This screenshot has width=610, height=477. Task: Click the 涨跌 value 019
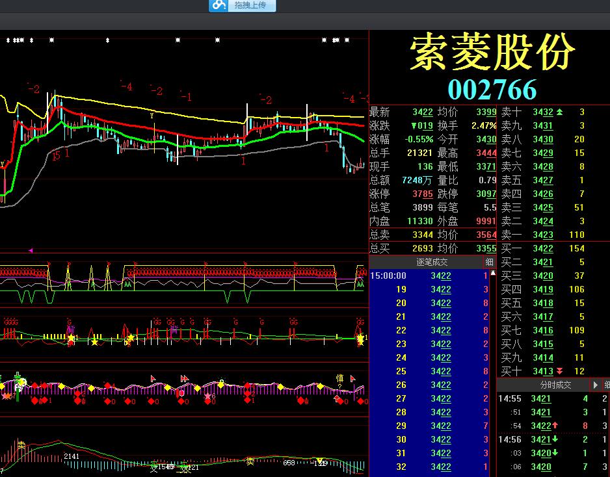[x=422, y=126]
